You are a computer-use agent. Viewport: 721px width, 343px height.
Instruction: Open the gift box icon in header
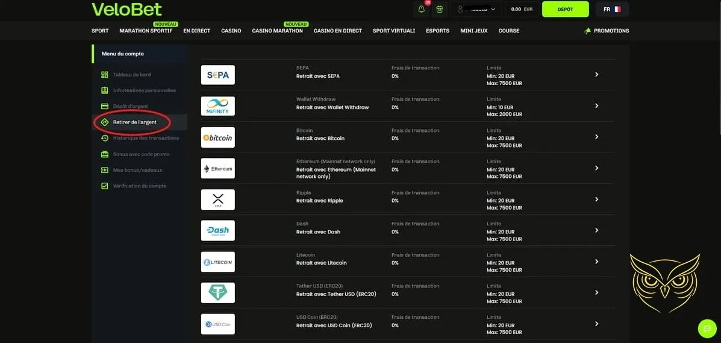(440, 9)
